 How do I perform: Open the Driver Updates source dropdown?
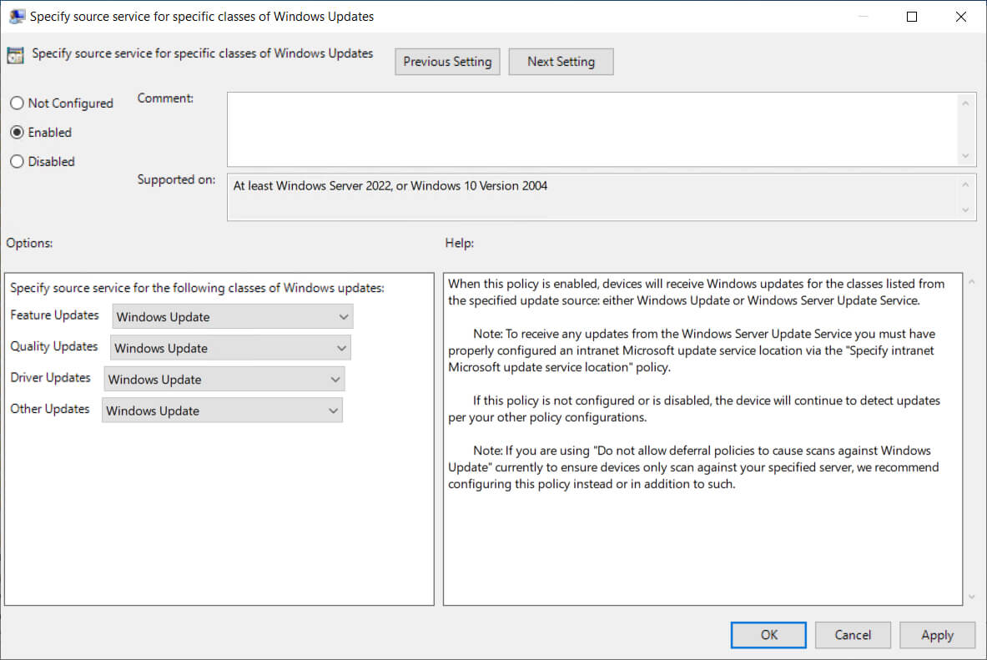pyautogui.click(x=224, y=379)
